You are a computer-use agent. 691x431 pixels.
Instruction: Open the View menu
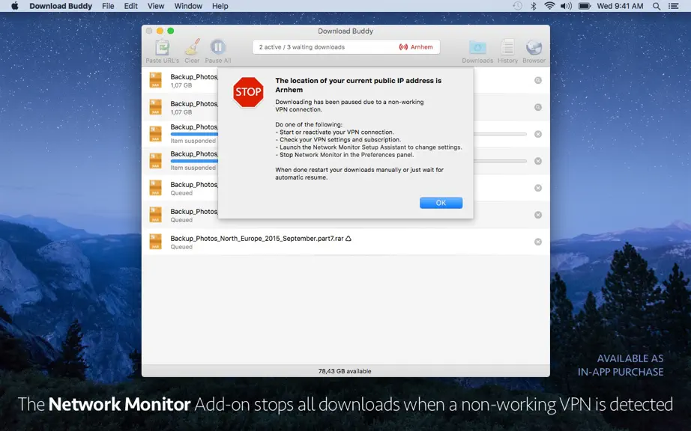[156, 6]
